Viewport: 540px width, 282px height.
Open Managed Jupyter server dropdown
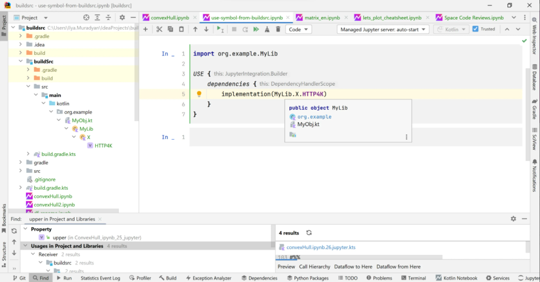(383, 29)
